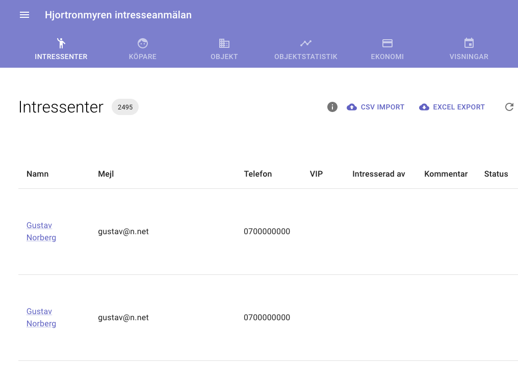Screen dimensions: 518x365
Task: Open Objektstatistik chart icon tab
Action: 306,49
